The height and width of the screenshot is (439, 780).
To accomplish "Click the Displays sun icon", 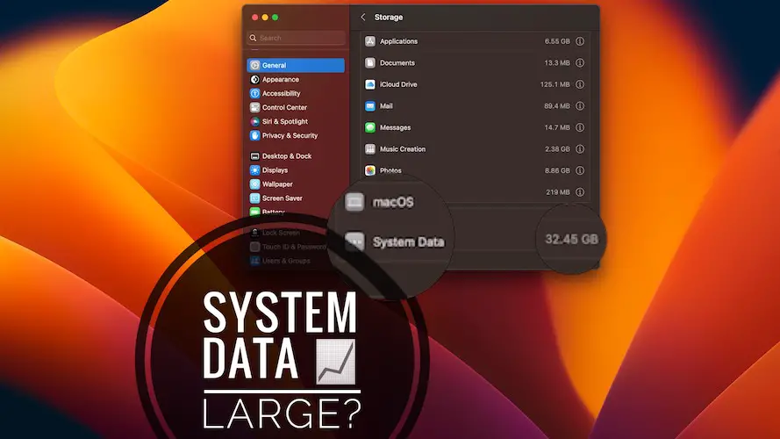I will [x=254, y=169].
